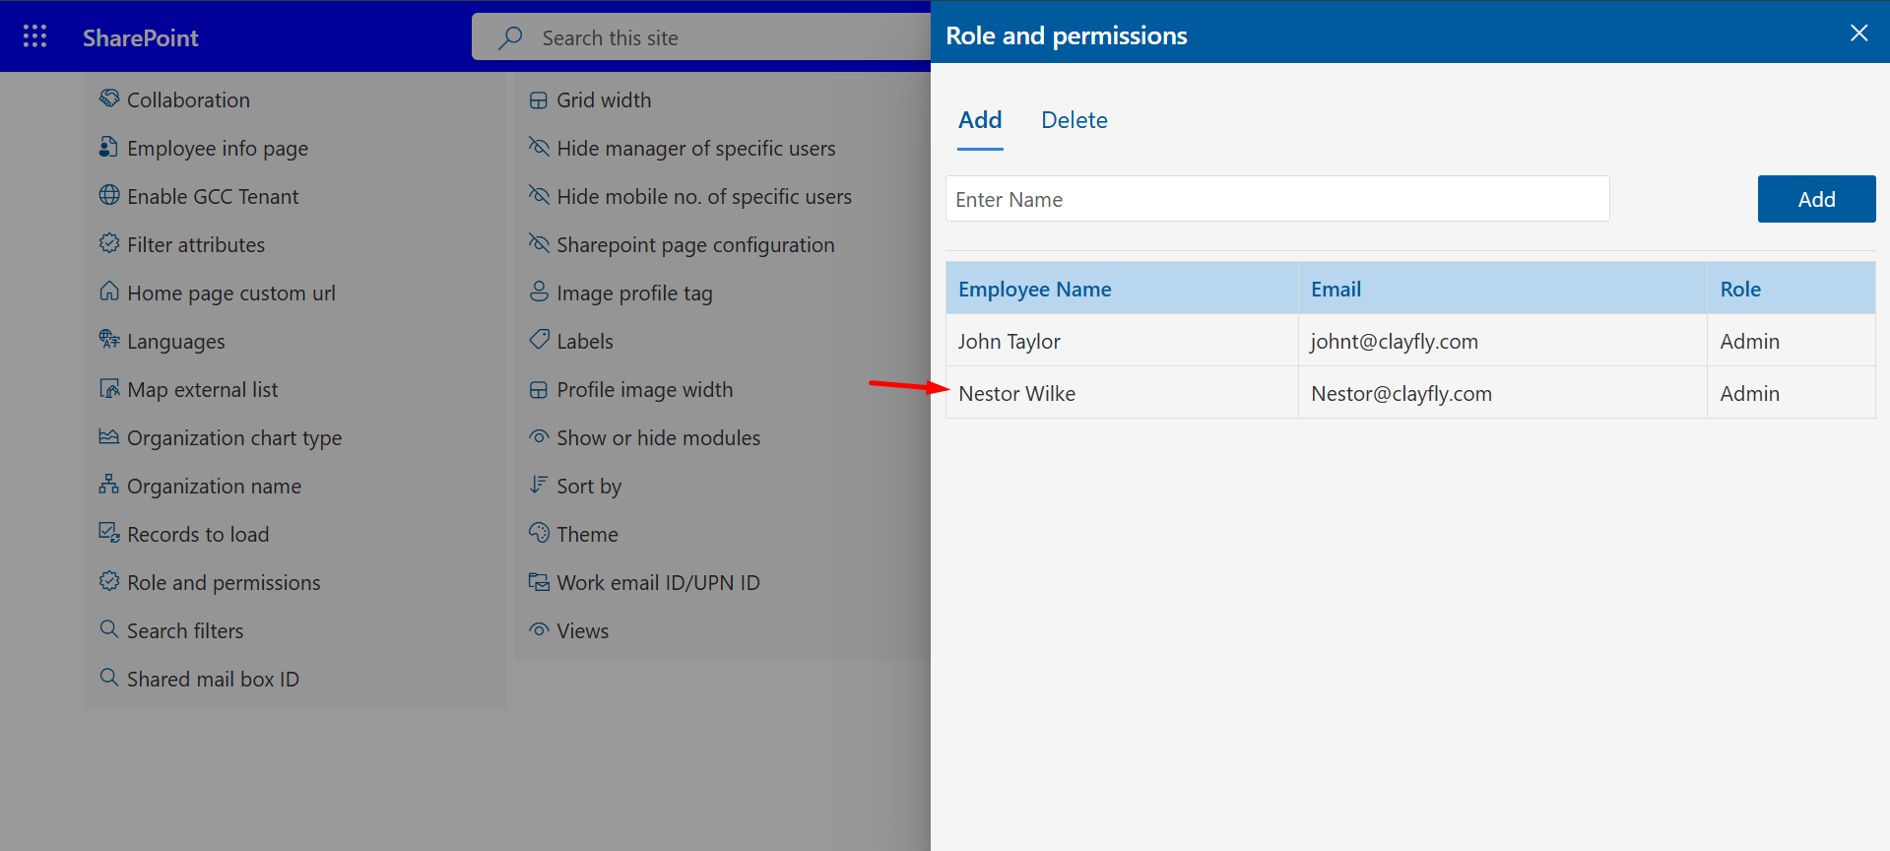Viewport: 1890px width, 851px height.
Task: Click the Views eye icon
Action: [x=539, y=629]
